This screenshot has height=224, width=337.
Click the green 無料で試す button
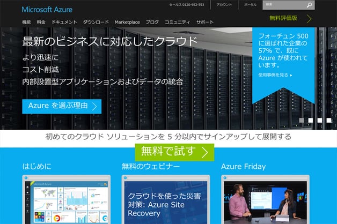click(x=174, y=152)
